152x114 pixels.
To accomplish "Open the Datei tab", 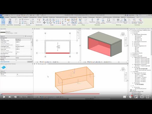I will click(2, 17).
